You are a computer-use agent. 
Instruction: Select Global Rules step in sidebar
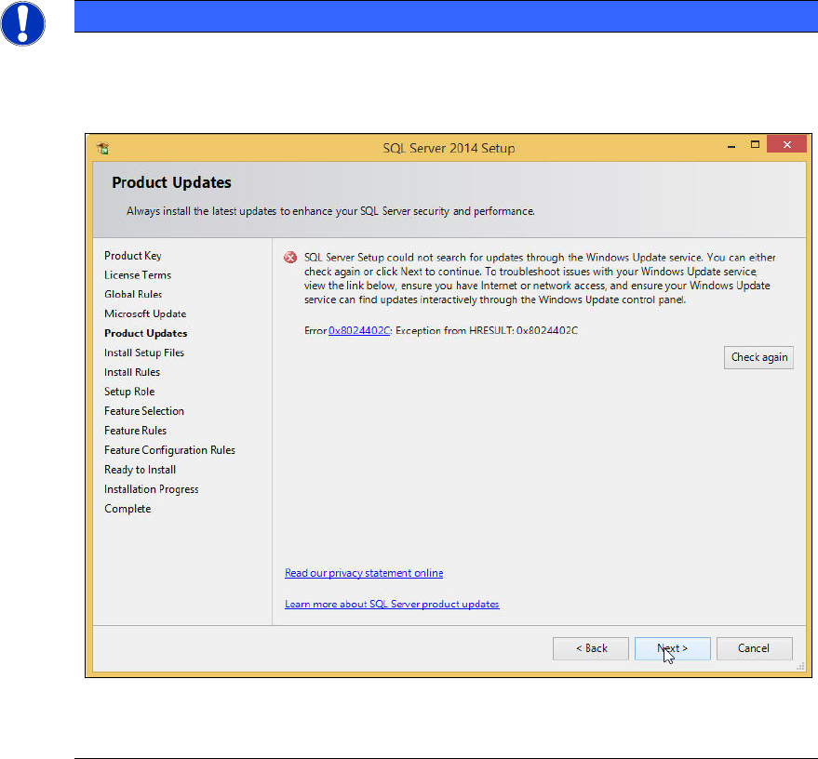tap(133, 294)
